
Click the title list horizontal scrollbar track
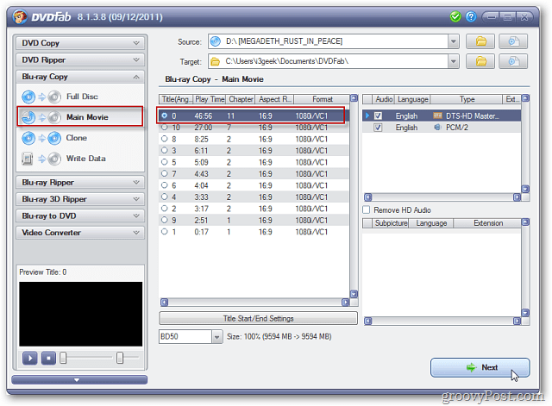(255, 303)
